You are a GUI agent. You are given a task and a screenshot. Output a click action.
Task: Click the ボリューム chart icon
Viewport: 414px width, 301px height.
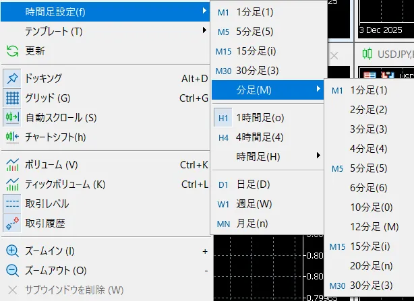click(x=12, y=165)
